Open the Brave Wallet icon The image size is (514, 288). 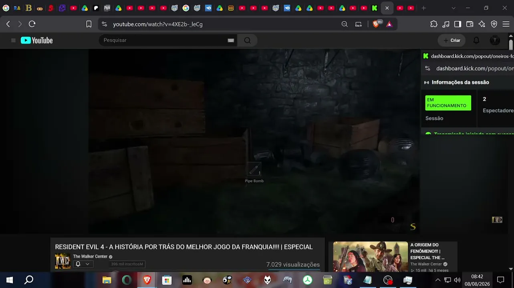point(470,24)
